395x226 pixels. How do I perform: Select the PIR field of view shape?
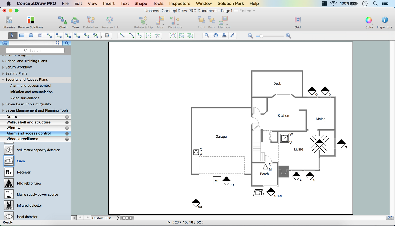pyautogui.click(x=9, y=183)
